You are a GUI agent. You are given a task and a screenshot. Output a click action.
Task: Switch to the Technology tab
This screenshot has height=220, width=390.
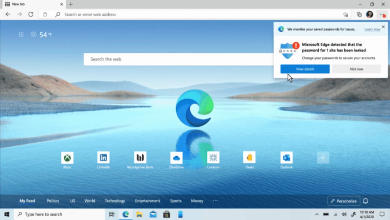115,201
